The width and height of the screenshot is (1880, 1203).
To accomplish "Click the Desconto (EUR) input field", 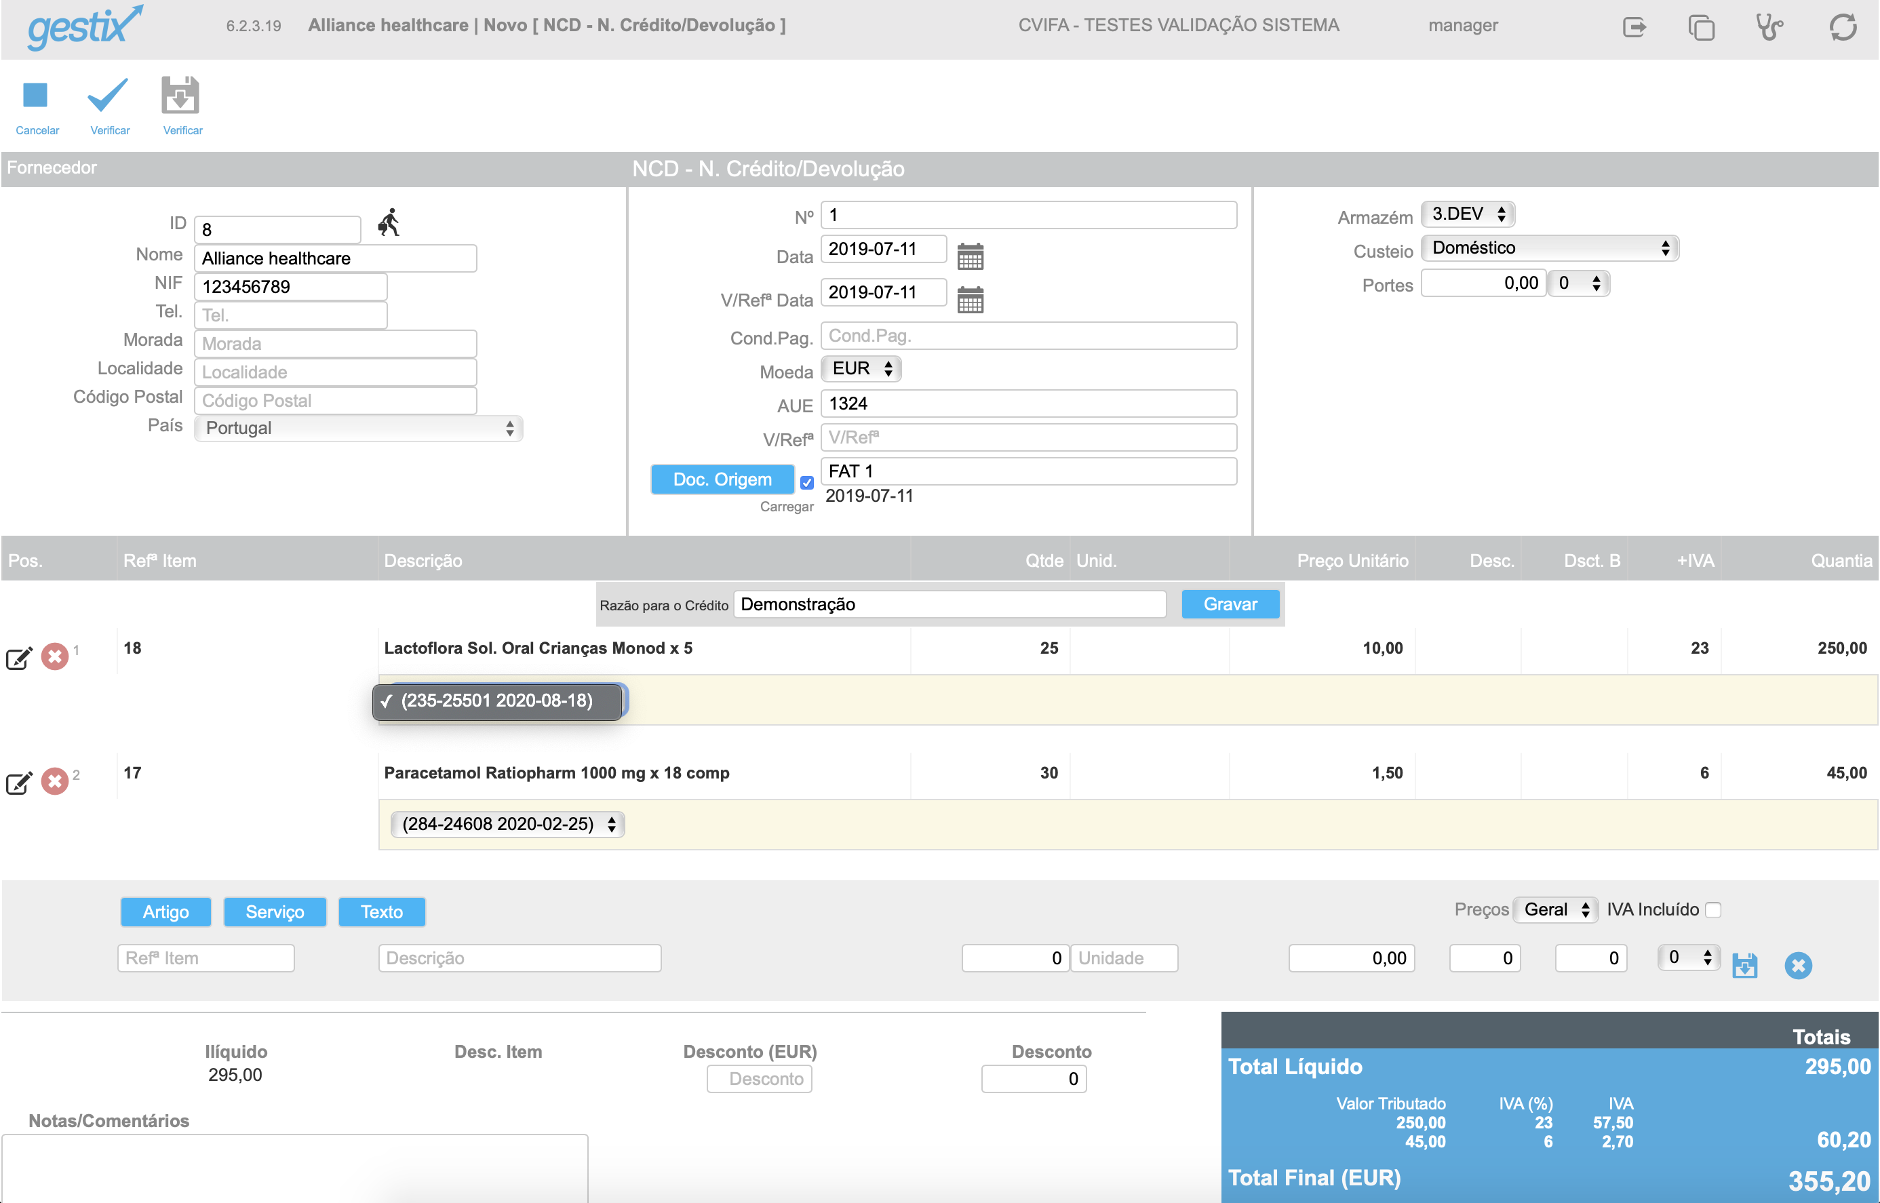I will pyautogui.click(x=760, y=1080).
